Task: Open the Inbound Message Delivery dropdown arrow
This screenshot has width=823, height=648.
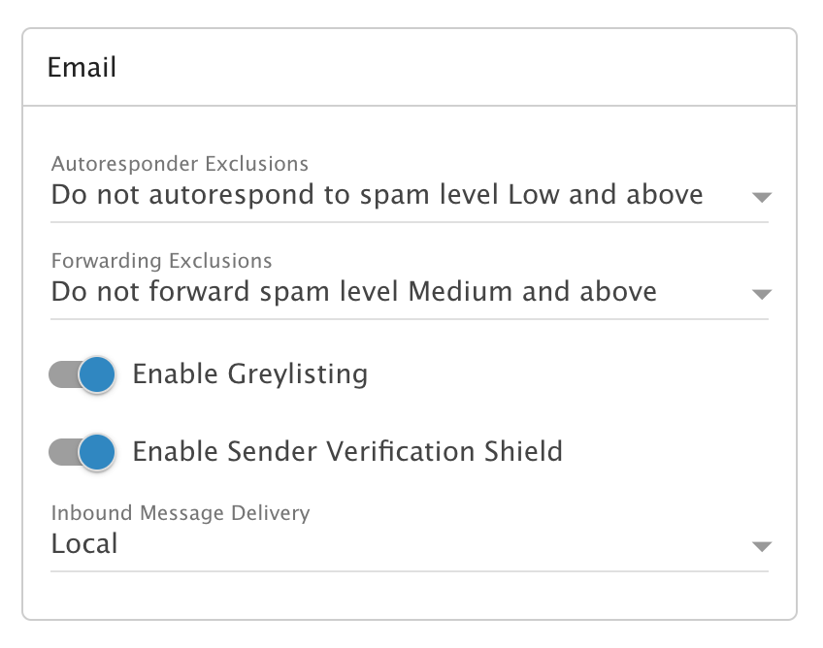Action: click(762, 546)
